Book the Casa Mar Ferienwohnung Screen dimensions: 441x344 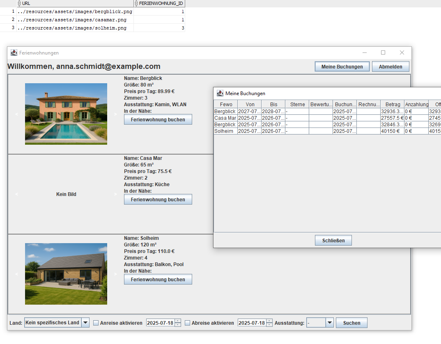158,200
